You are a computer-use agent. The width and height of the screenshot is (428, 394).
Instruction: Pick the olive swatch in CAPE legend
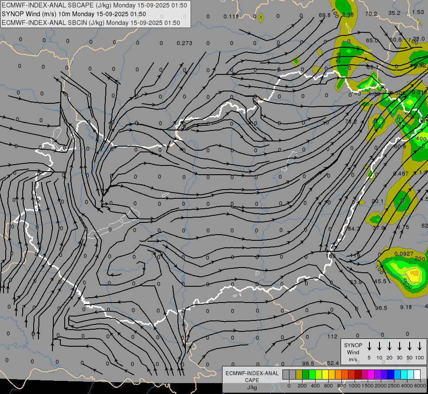(x=299, y=375)
